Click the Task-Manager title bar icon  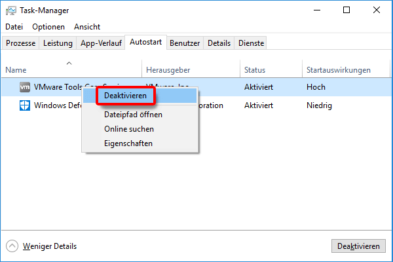pos(10,10)
